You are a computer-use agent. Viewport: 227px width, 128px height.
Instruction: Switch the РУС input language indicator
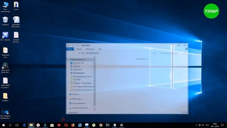(207, 125)
